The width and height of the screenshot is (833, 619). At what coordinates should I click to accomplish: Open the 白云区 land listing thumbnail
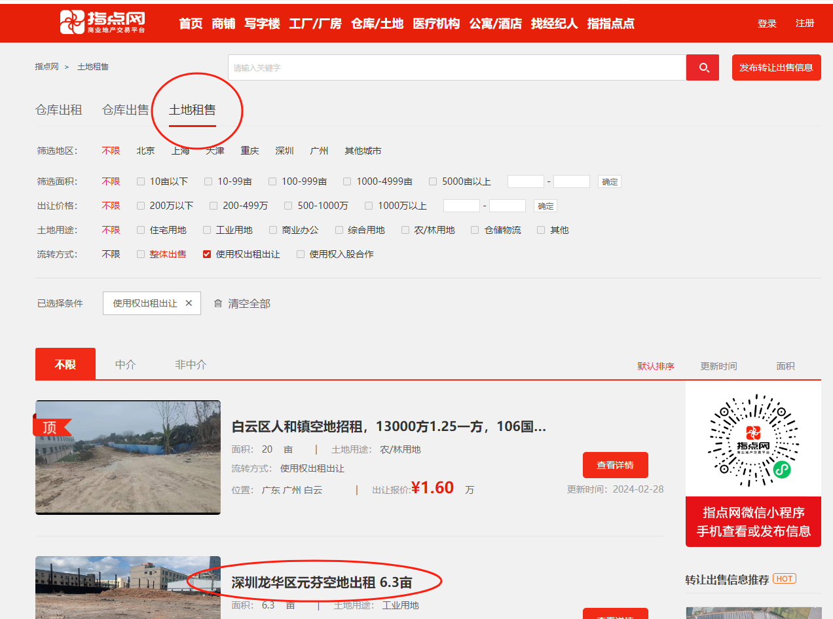[128, 457]
